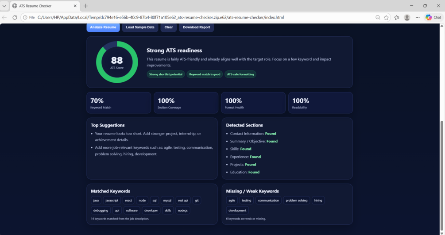The height and width of the screenshot is (235, 445).
Task: Select the 100% Readability card
Action: 321,103
